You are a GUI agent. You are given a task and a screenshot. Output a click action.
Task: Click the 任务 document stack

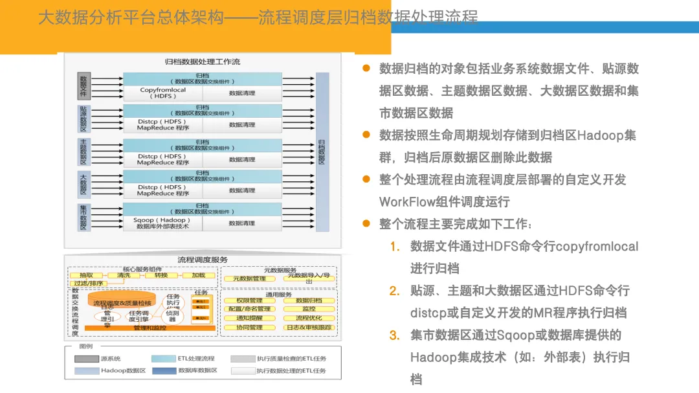201,308
